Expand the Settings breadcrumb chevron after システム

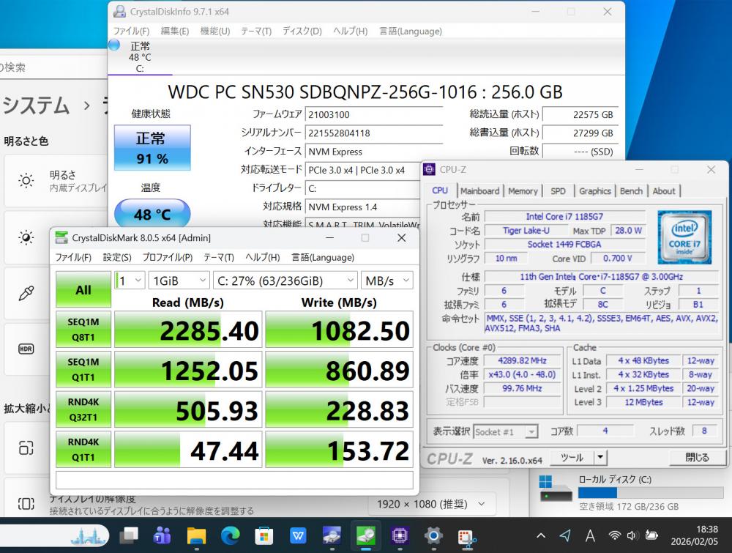click(87, 105)
